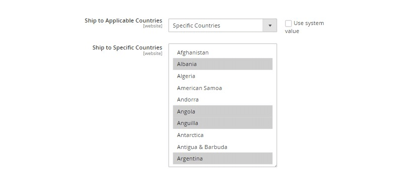The image size is (420, 183).
Task: Click the highlighted Anguilla option
Action: point(223,123)
